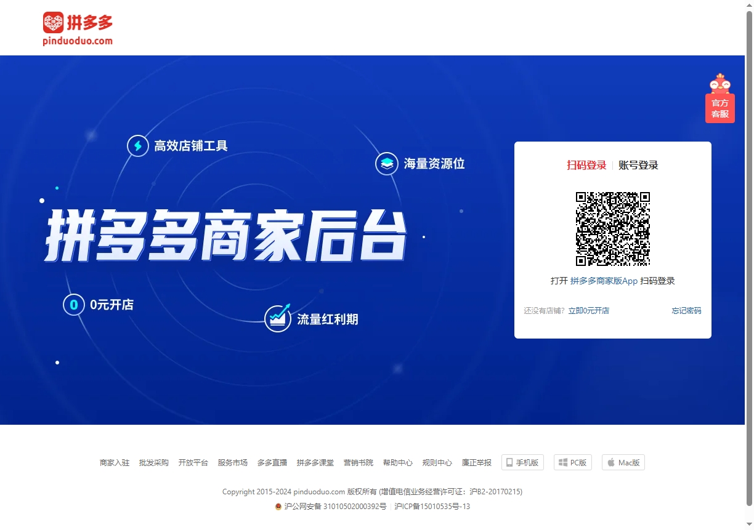The height and width of the screenshot is (530, 754).
Task: Open 商家入驻 footer link
Action: coord(115,463)
